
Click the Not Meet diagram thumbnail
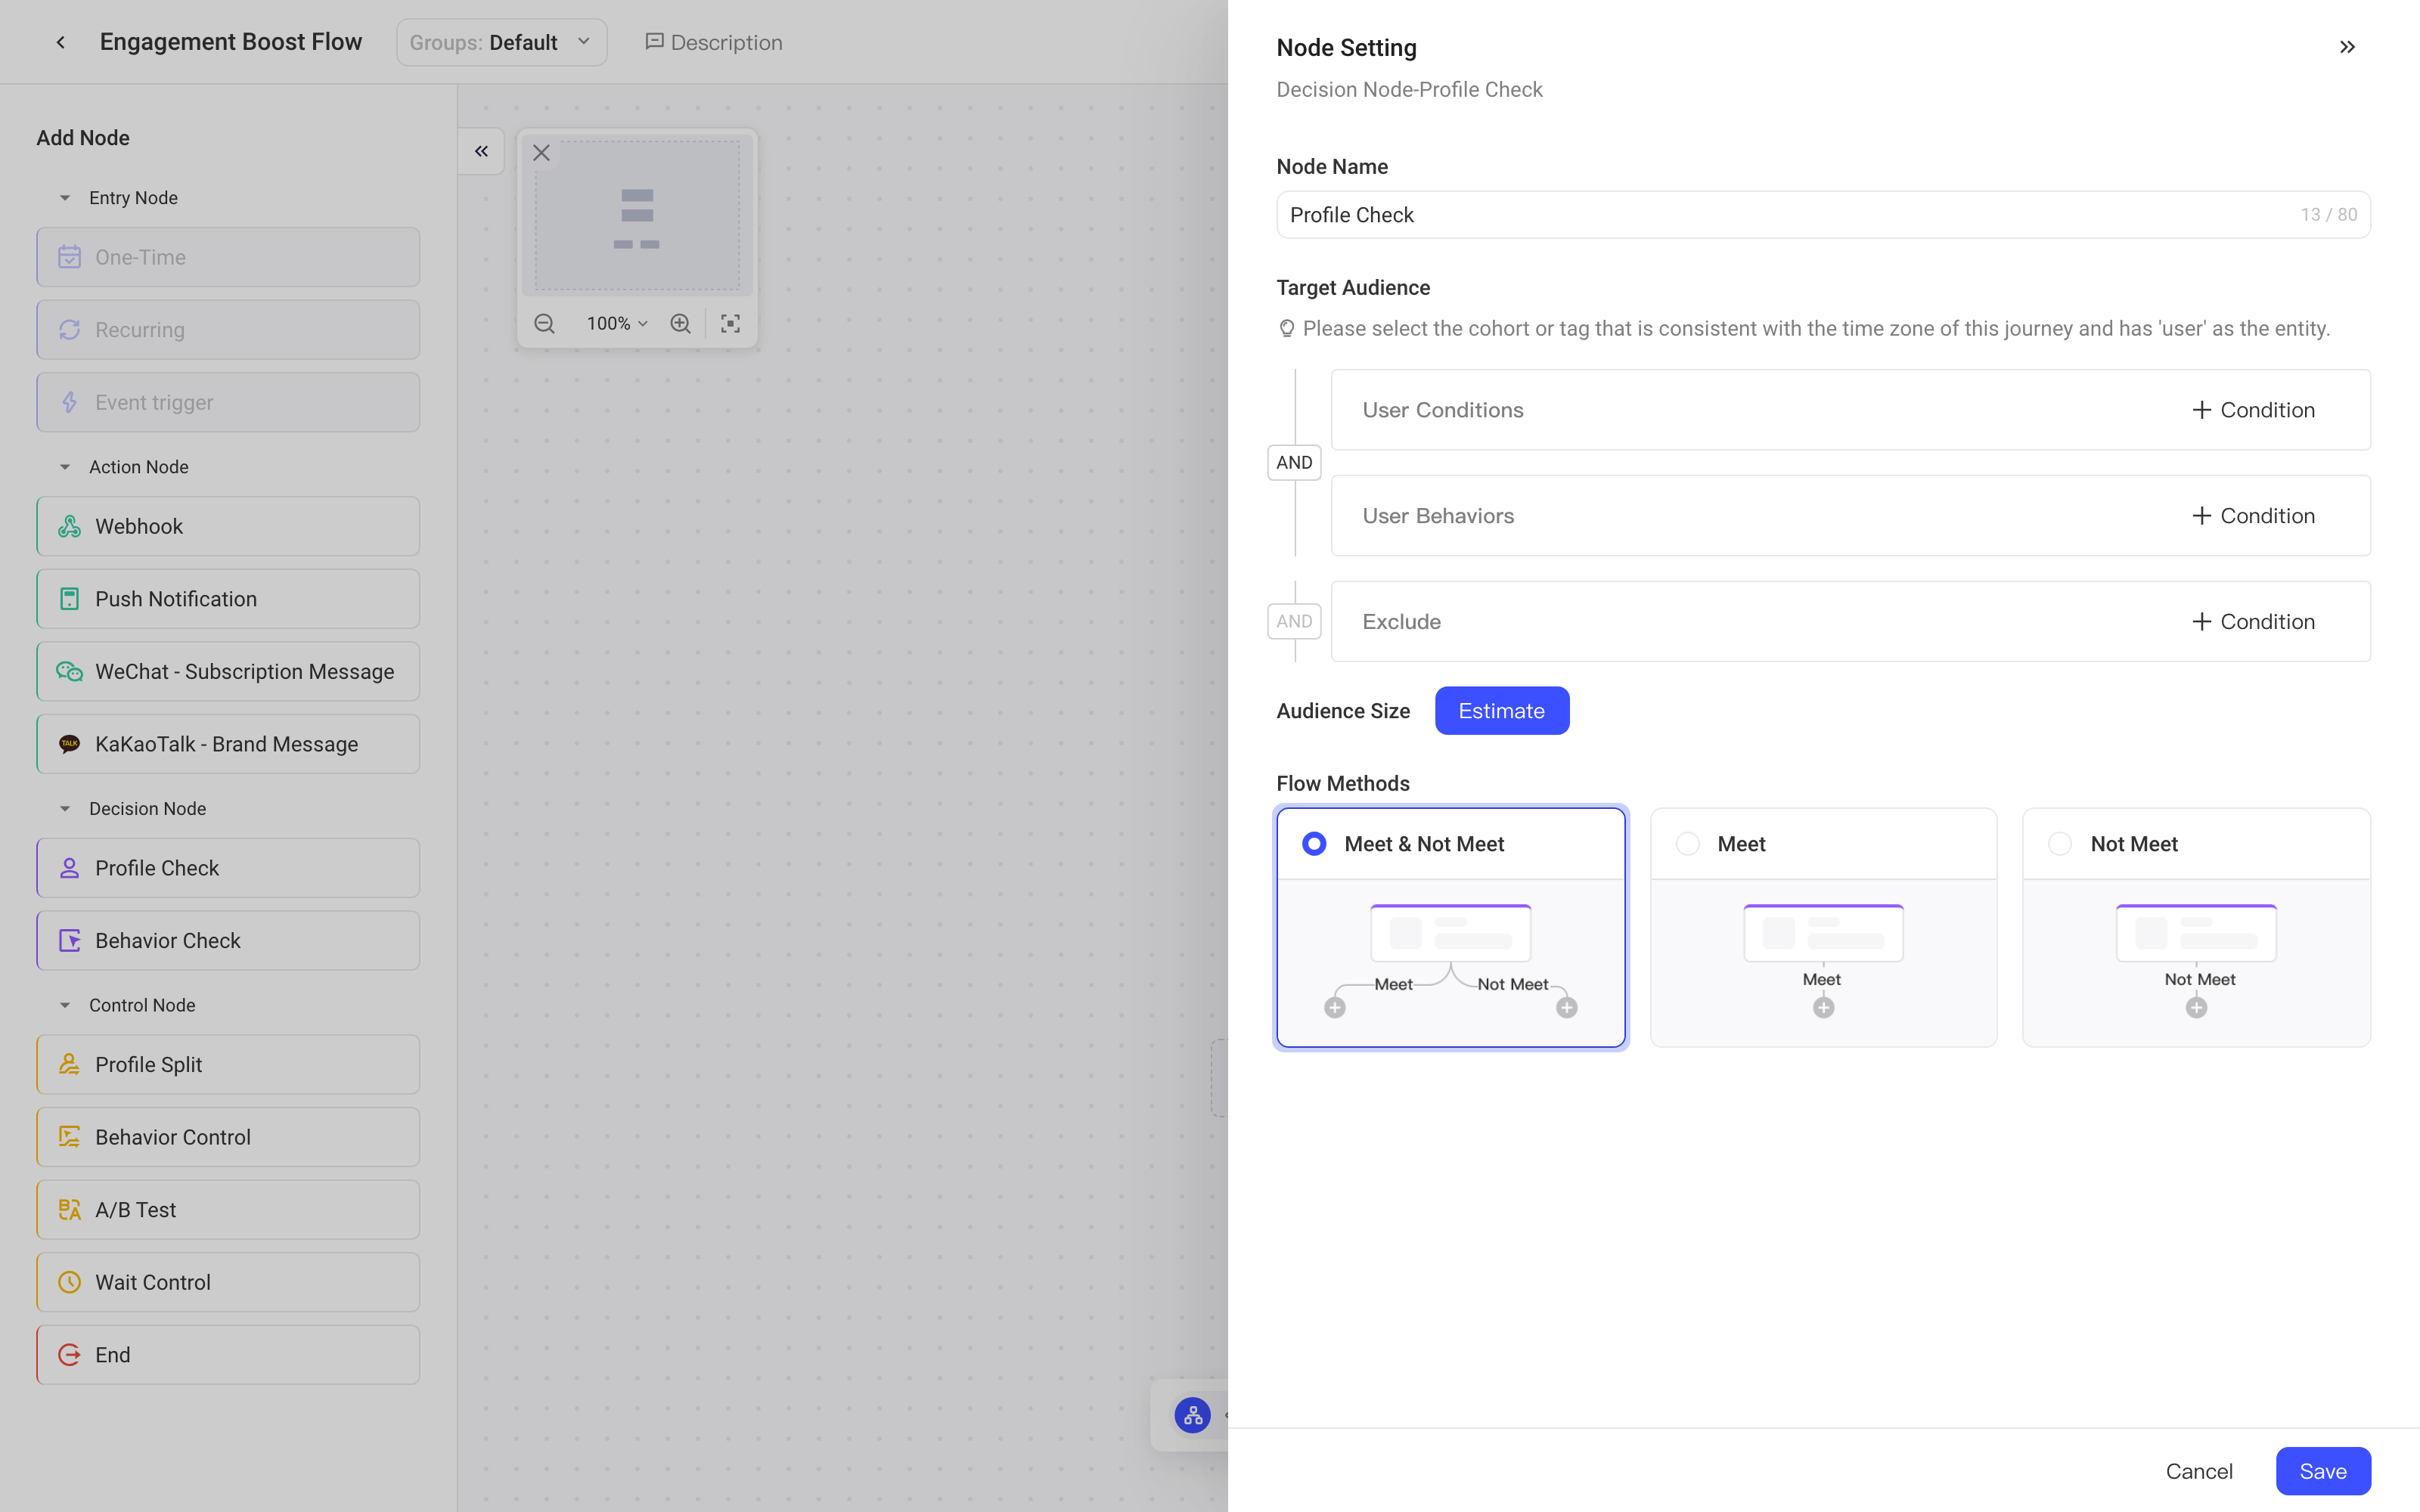[x=2196, y=962]
